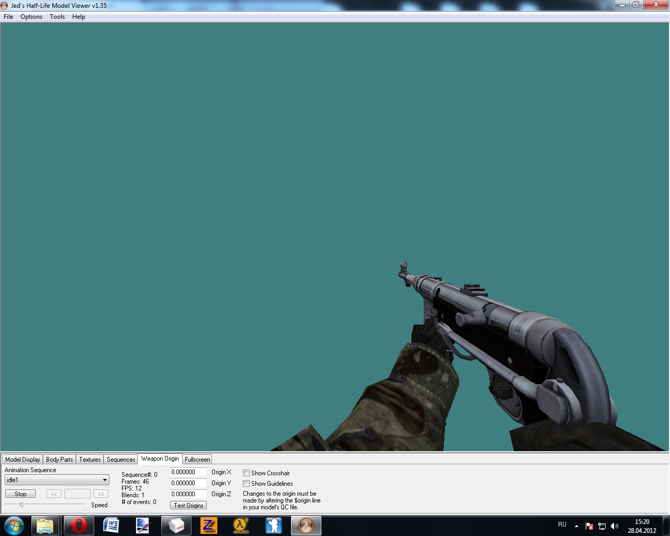Image resolution: width=670 pixels, height=536 pixels.
Task: Switch to the Textures tab
Action: click(x=90, y=460)
